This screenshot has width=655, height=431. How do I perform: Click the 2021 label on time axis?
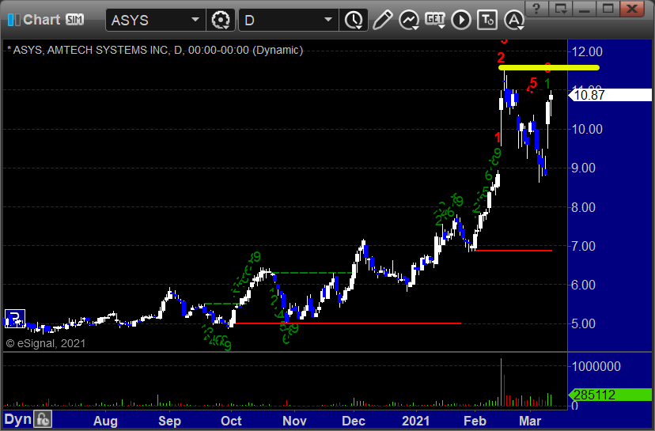[415, 421]
